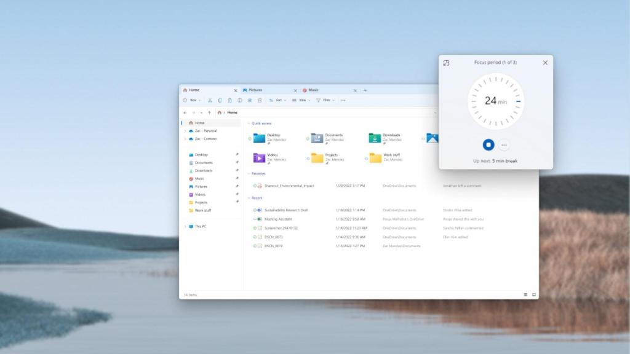Click the Home breadcrumb in the address bar
This screenshot has width=630, height=354.
point(232,112)
